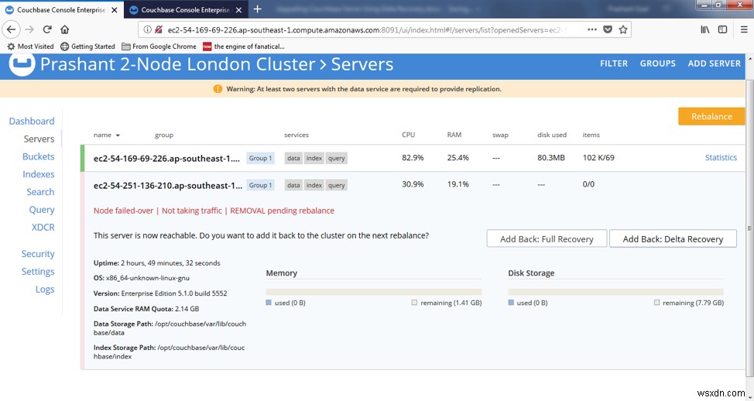Click the site information icon in address bar

tap(148, 30)
